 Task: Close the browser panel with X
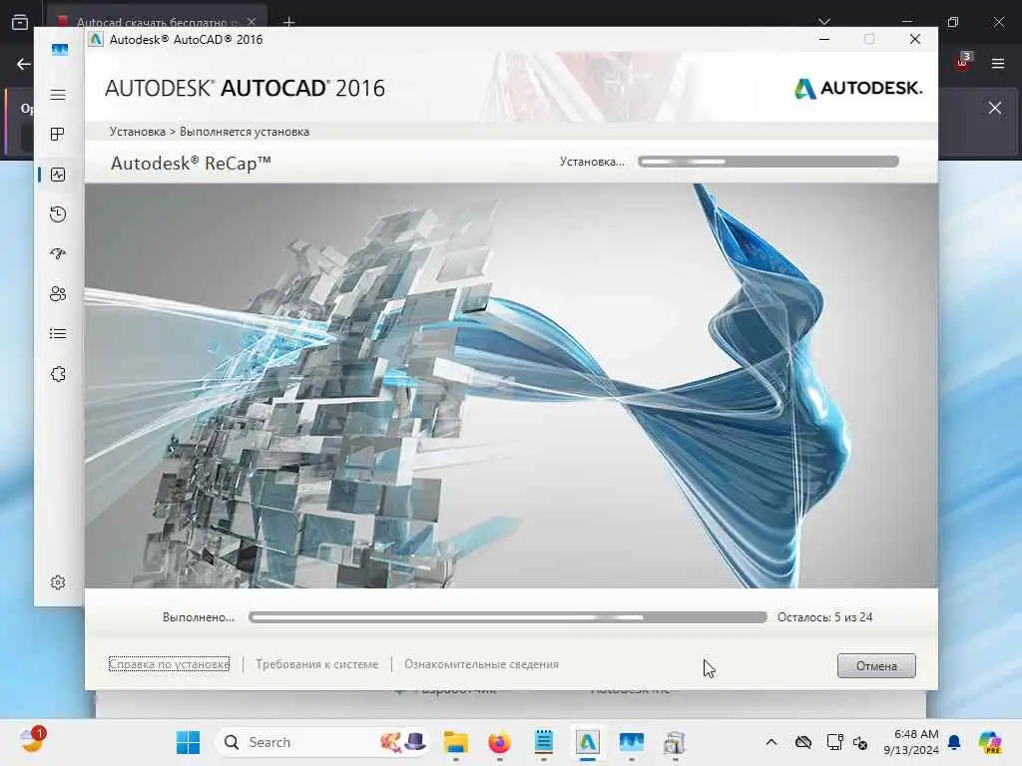pos(995,108)
